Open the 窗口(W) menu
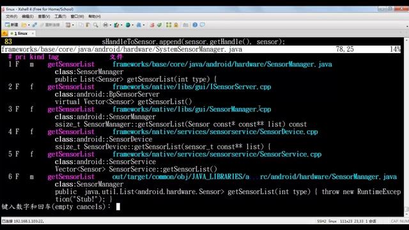Screen dimensions: 409x230 pos(77,17)
